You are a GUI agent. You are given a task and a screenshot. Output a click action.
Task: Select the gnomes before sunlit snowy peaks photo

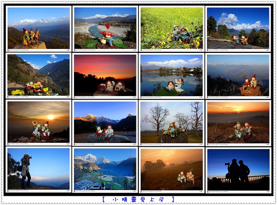coord(105,123)
